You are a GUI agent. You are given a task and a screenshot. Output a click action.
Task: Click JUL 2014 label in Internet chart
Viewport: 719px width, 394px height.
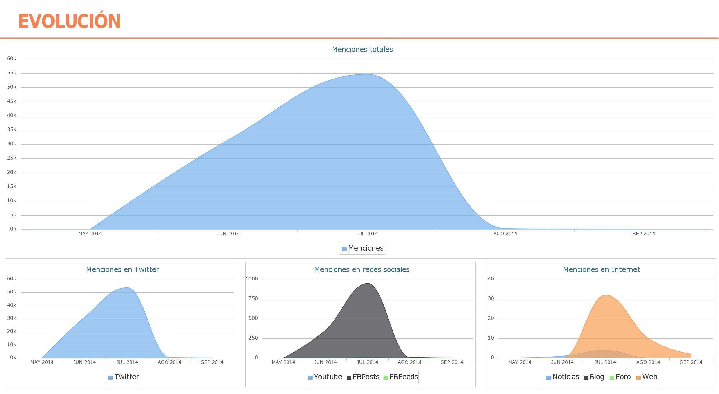tap(605, 362)
